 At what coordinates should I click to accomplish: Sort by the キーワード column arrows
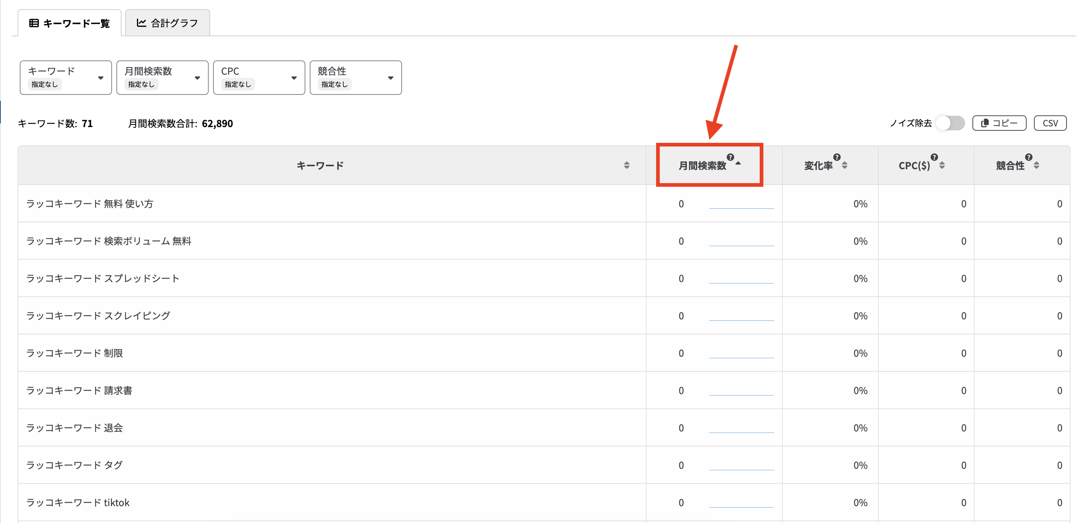tap(626, 165)
